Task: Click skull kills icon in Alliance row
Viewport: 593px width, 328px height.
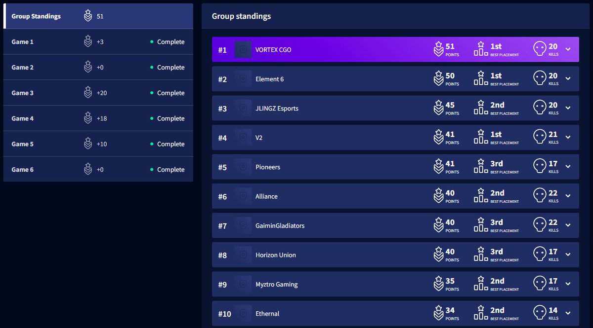Action: (x=540, y=196)
